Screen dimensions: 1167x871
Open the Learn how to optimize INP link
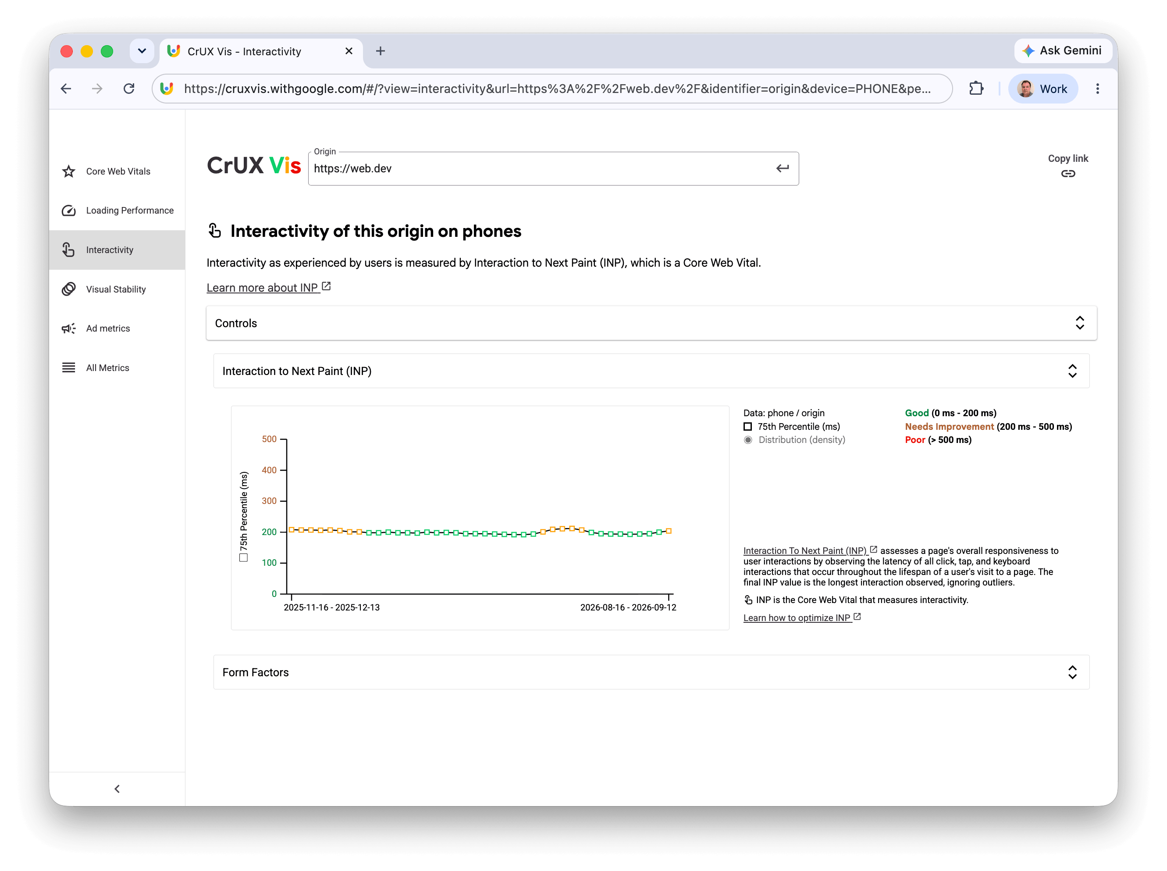pos(802,618)
